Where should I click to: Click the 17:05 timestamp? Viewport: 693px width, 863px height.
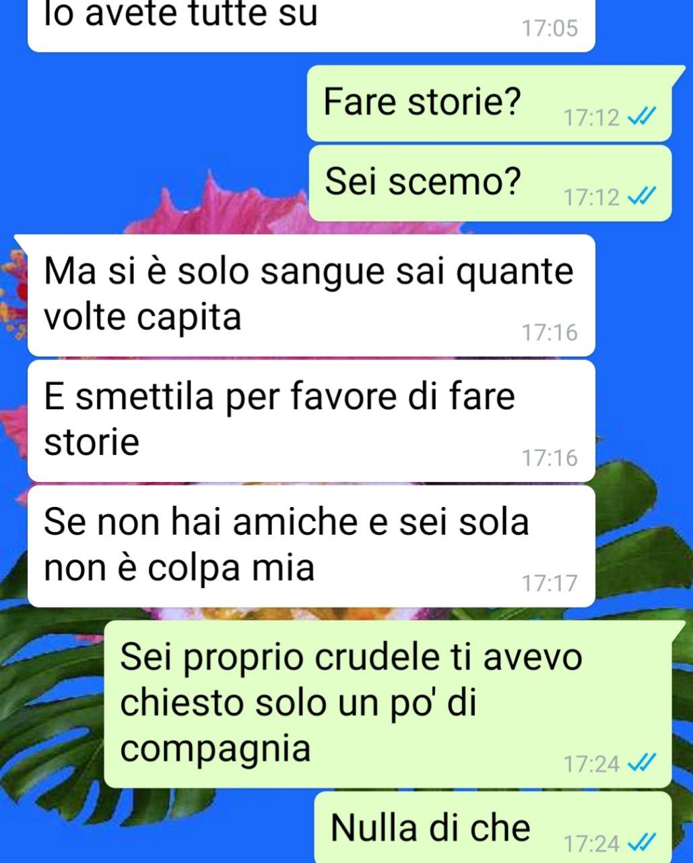point(550,28)
